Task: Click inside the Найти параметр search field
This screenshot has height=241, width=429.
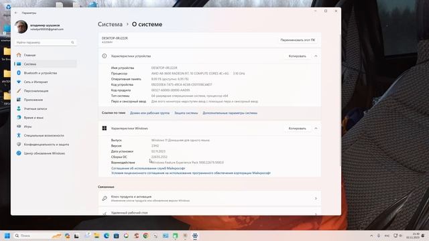Action: pos(45,42)
